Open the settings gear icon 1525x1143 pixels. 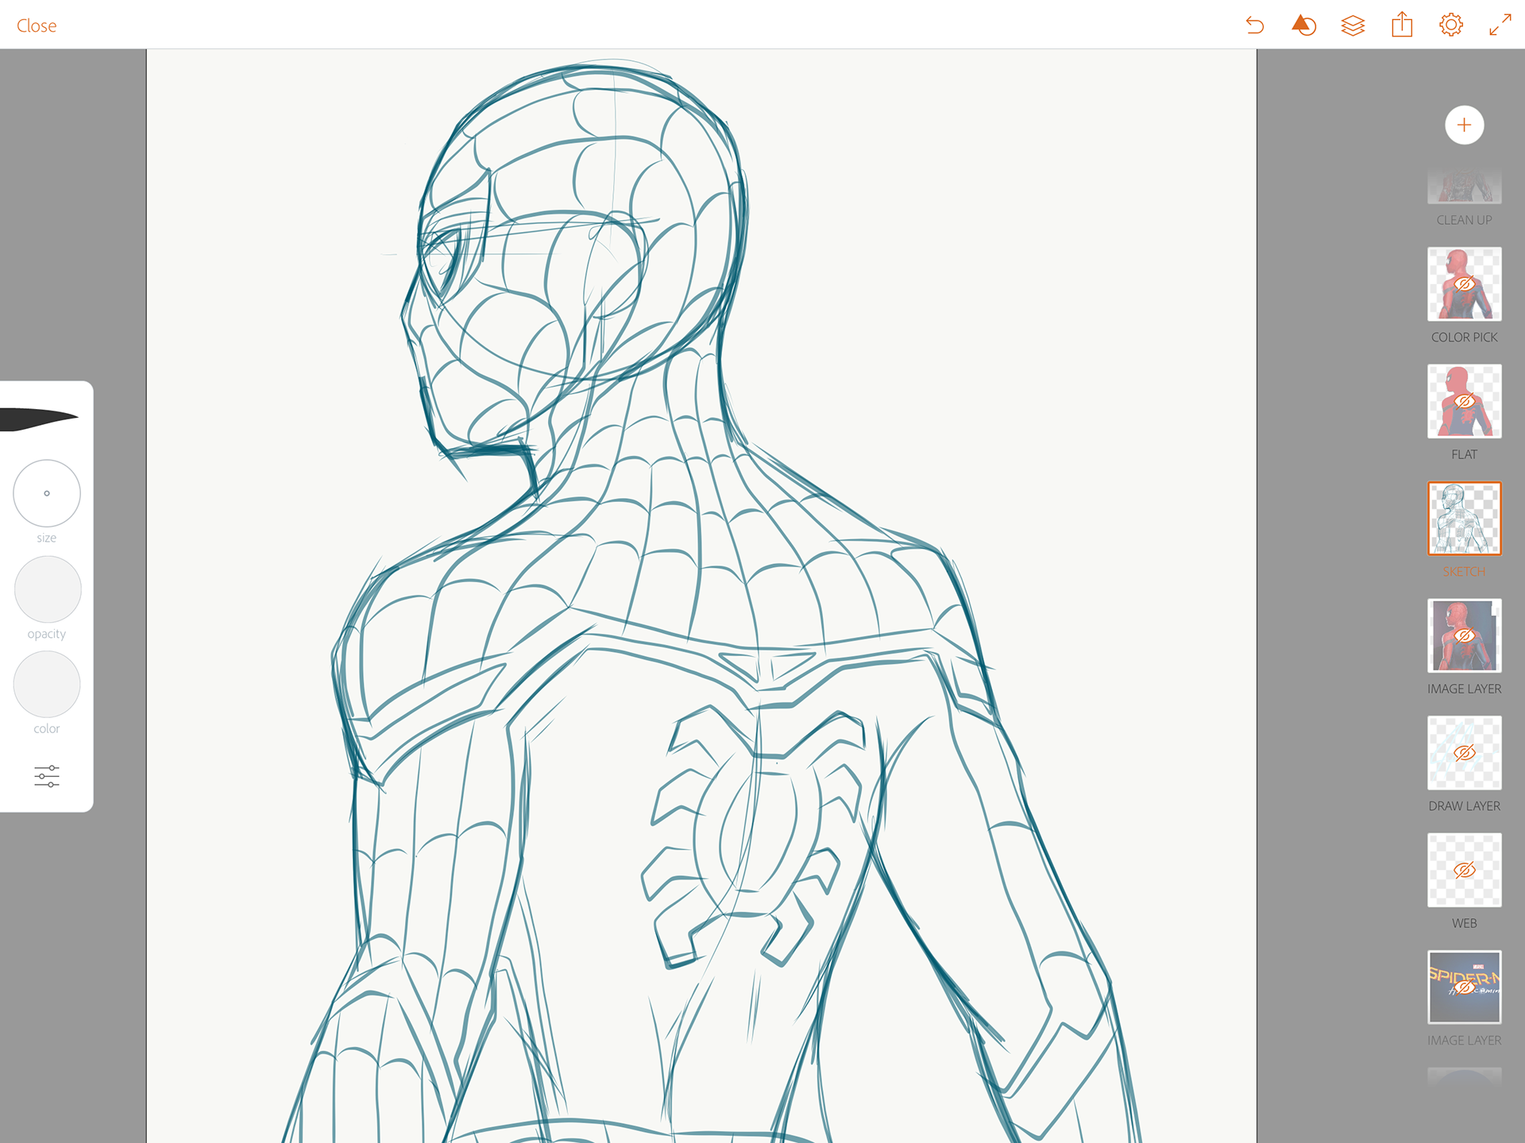tap(1451, 25)
